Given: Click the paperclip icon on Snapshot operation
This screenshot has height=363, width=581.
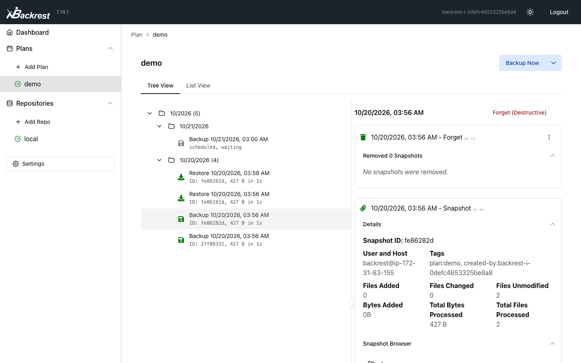Looking at the screenshot, I should click(x=363, y=208).
